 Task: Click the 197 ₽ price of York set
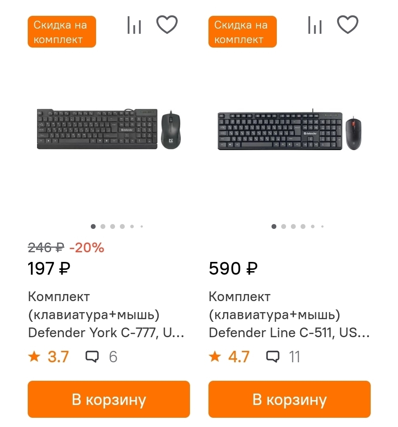click(x=49, y=268)
